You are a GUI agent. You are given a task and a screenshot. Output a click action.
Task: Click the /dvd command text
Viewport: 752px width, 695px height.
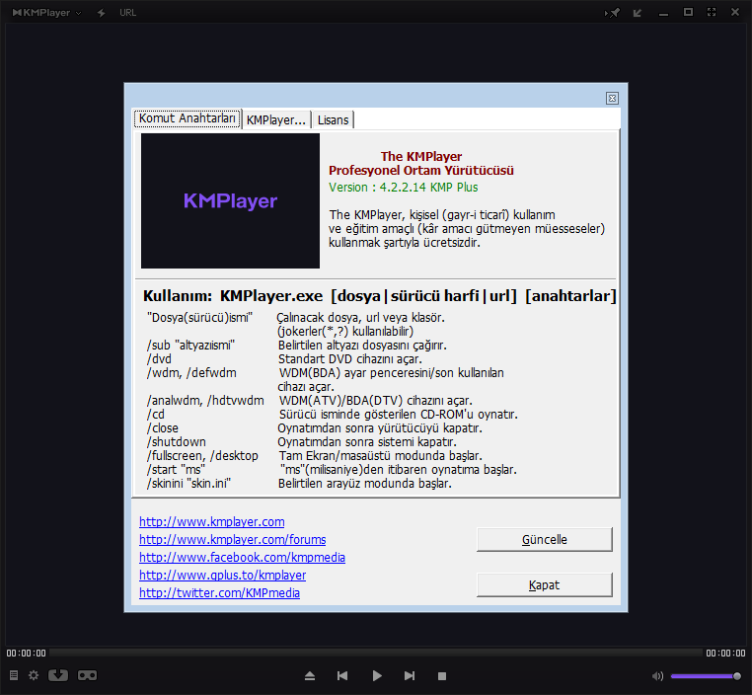(159, 358)
